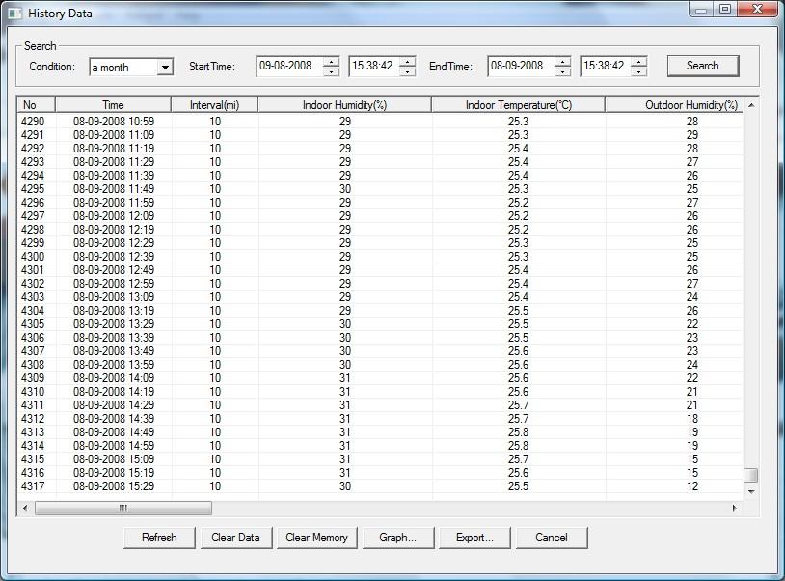
Task: Click the Time column header
Action: (113, 105)
